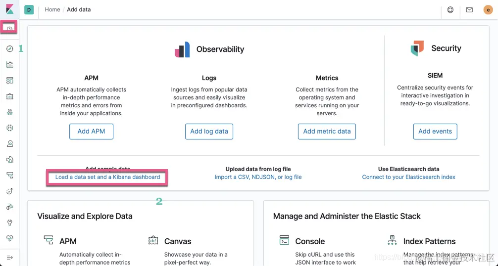
Task: Open the Recently viewed clock icon
Action: pos(9,29)
